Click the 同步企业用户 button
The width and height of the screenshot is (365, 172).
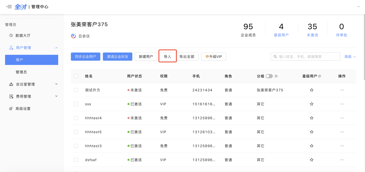coord(86,57)
